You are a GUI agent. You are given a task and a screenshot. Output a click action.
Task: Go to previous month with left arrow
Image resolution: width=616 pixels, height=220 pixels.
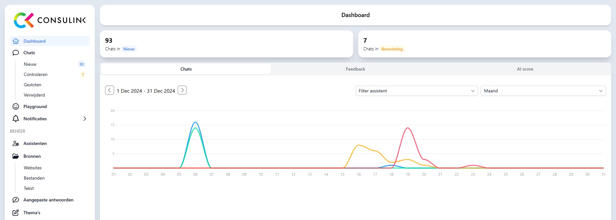click(x=110, y=90)
